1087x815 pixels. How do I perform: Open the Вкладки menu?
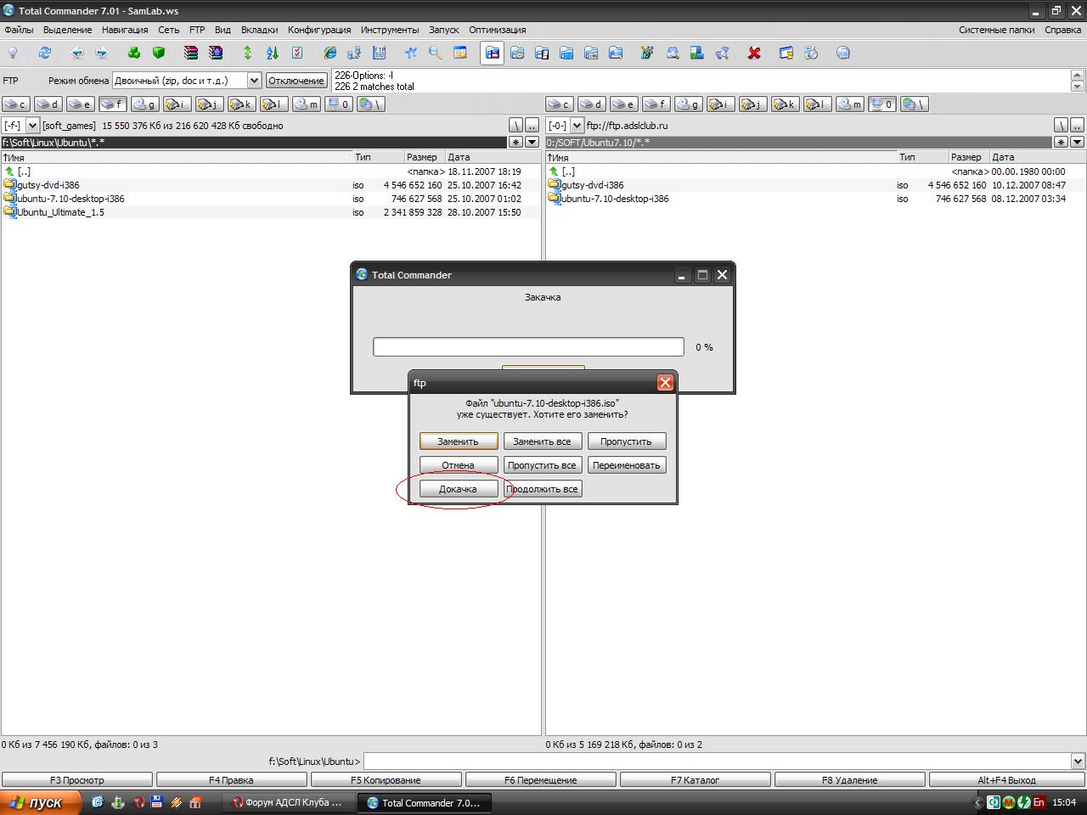[259, 30]
